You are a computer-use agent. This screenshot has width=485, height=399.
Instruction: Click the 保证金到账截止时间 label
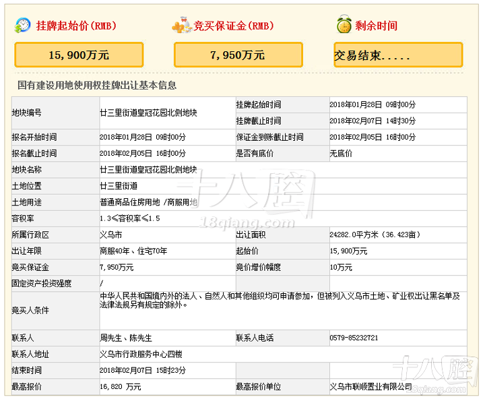[x=269, y=137]
